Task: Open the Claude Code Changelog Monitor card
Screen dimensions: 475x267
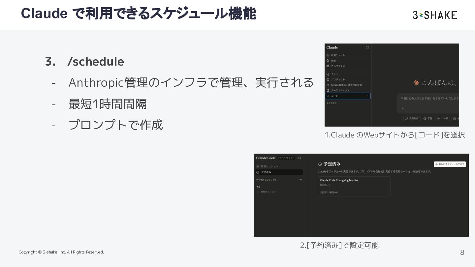Action: 354,186
